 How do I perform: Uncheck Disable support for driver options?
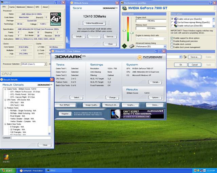point(172,38)
